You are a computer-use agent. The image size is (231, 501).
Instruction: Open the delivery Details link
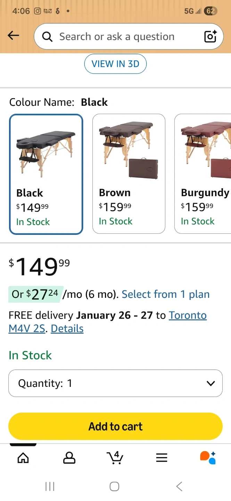click(67, 329)
